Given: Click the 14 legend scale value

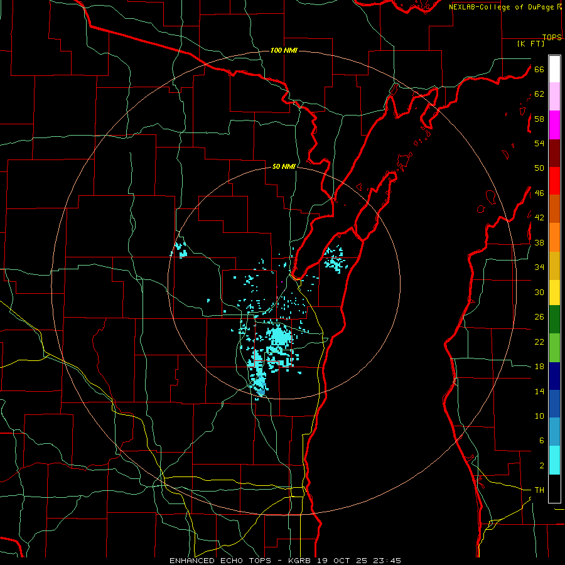Looking at the screenshot, I should point(539,391).
